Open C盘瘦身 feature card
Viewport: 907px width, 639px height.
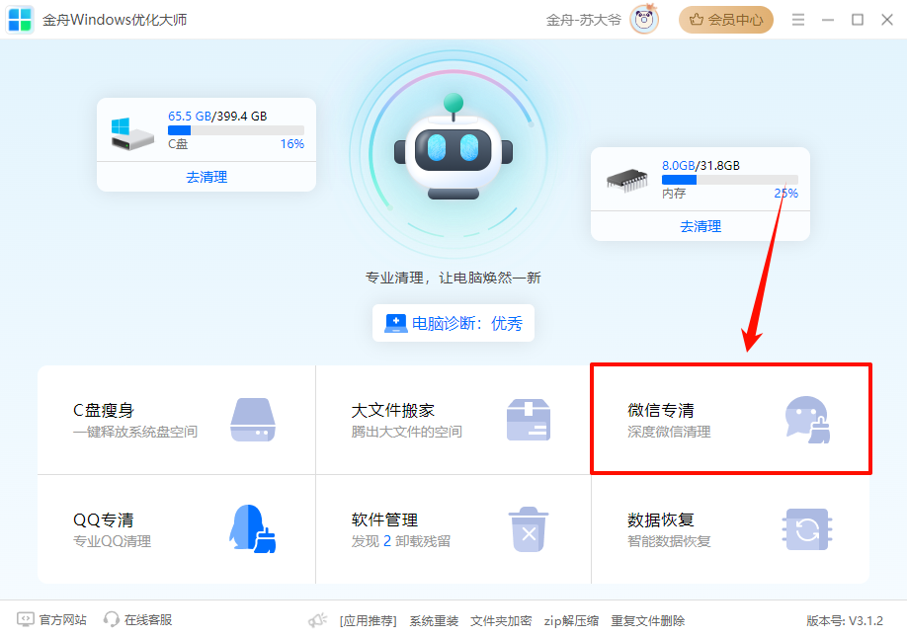(177, 420)
